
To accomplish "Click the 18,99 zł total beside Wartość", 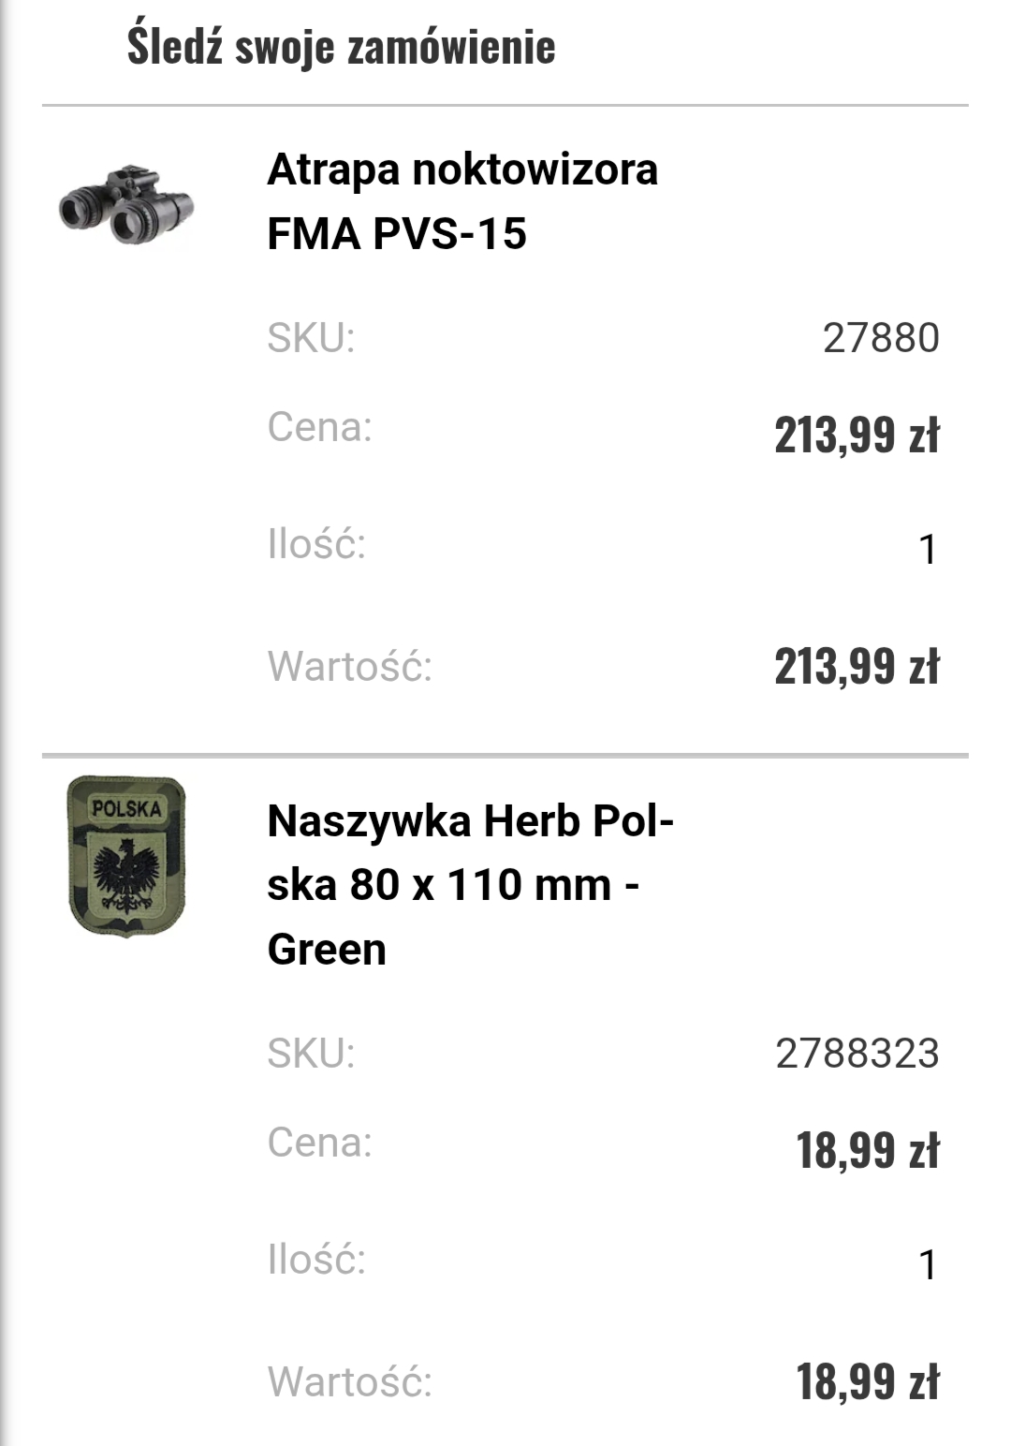I will pos(867,1382).
